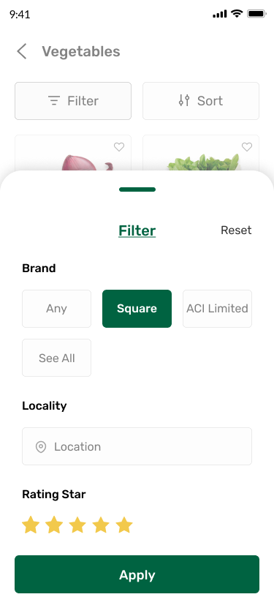Open the onion product thumbnail
The image size is (274, 616).
pos(73,153)
